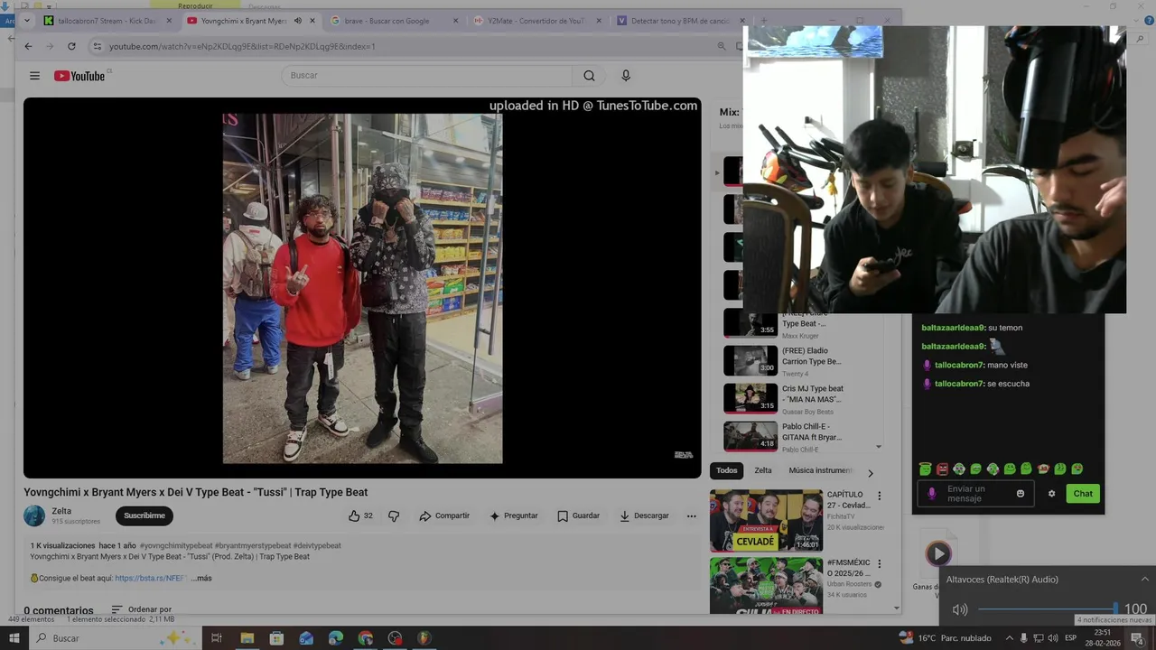Switch to the tallocabron7 Stream Kick tab

pyautogui.click(x=107, y=21)
